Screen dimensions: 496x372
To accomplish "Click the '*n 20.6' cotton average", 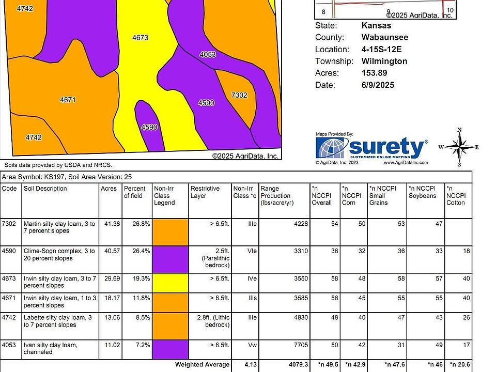I will [x=460, y=365].
